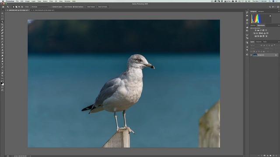Select the Lasso tool
The image size is (280, 157).
pos(2,19)
